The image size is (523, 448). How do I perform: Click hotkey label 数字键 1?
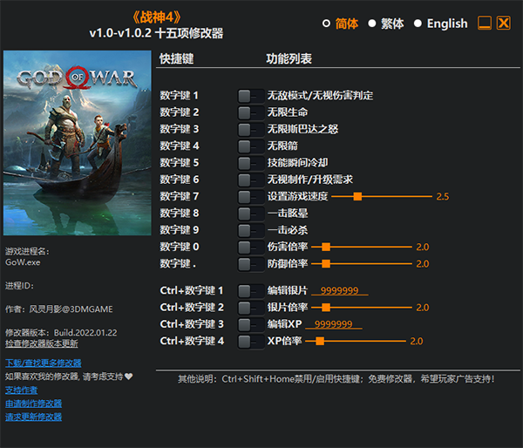[x=179, y=96]
